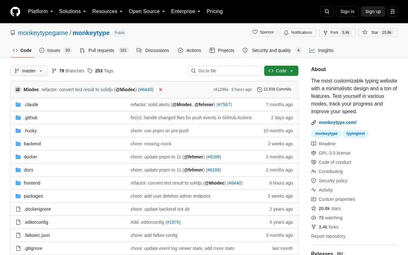Click the star icon on Star button

click(365, 33)
